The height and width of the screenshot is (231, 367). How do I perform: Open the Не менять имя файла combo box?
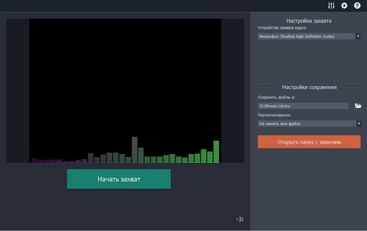tap(309, 124)
